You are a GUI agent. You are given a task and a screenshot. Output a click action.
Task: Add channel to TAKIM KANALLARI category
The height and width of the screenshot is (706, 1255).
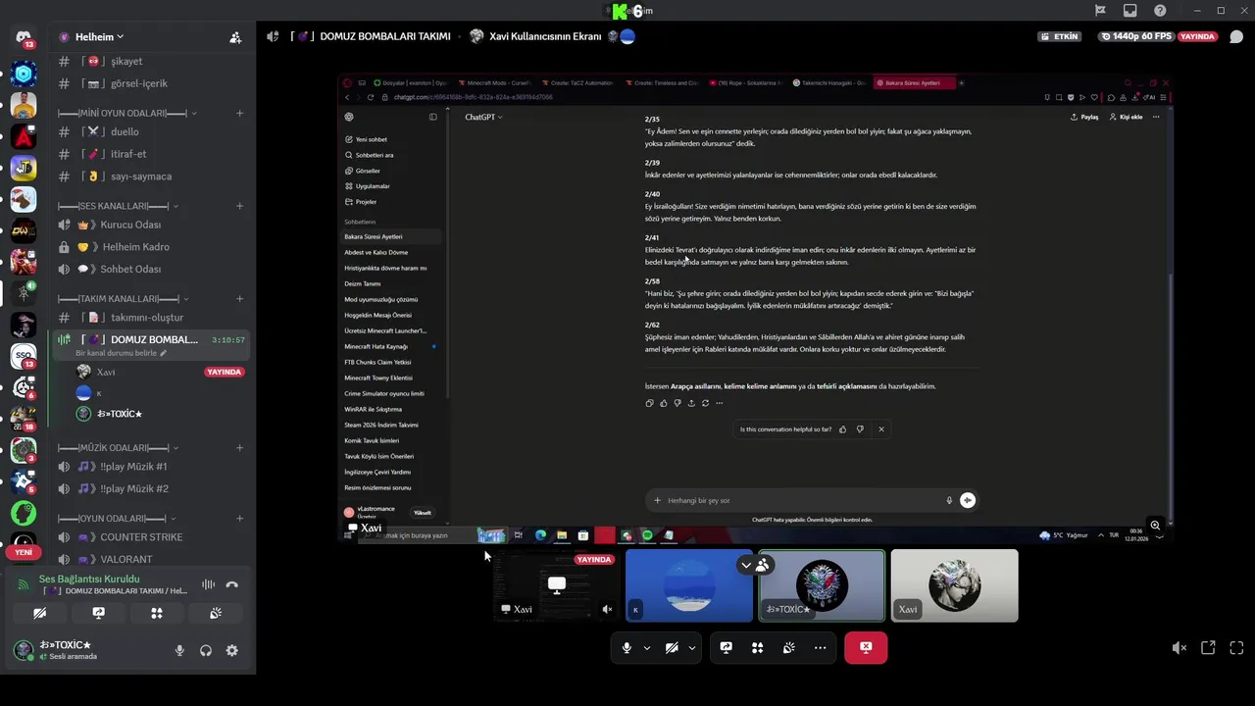tap(239, 298)
